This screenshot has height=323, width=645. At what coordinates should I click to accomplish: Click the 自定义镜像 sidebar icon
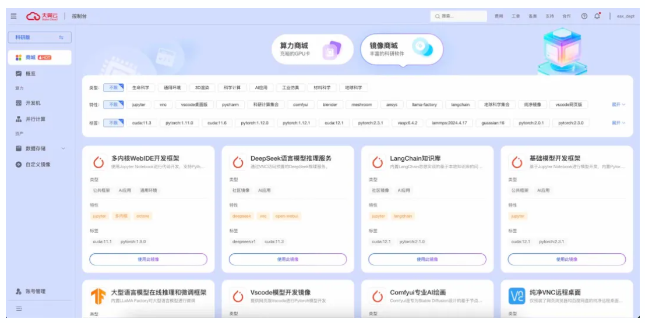[19, 164]
